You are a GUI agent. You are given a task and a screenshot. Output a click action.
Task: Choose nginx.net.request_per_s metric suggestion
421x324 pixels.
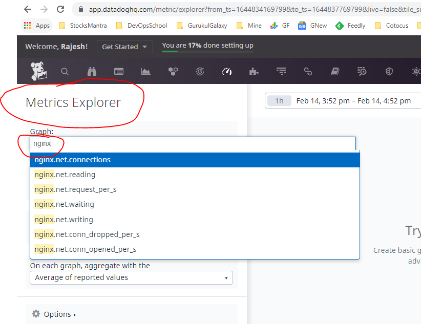tap(75, 189)
